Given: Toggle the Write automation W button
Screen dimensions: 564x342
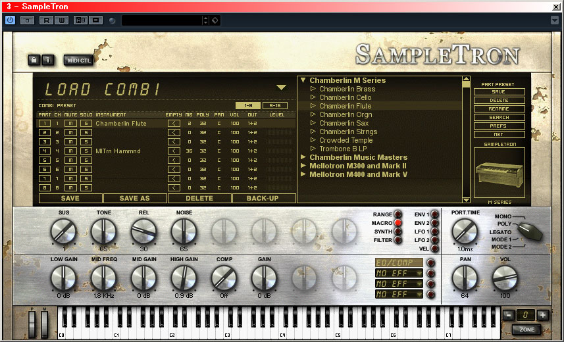Looking at the screenshot, I should click(61, 20).
